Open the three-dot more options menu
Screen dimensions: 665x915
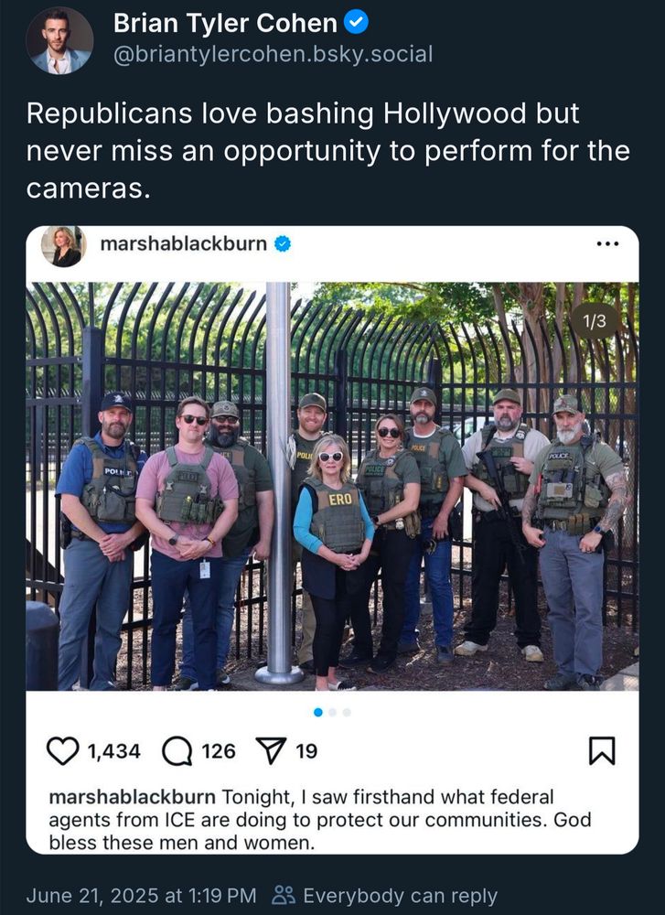[x=608, y=243]
